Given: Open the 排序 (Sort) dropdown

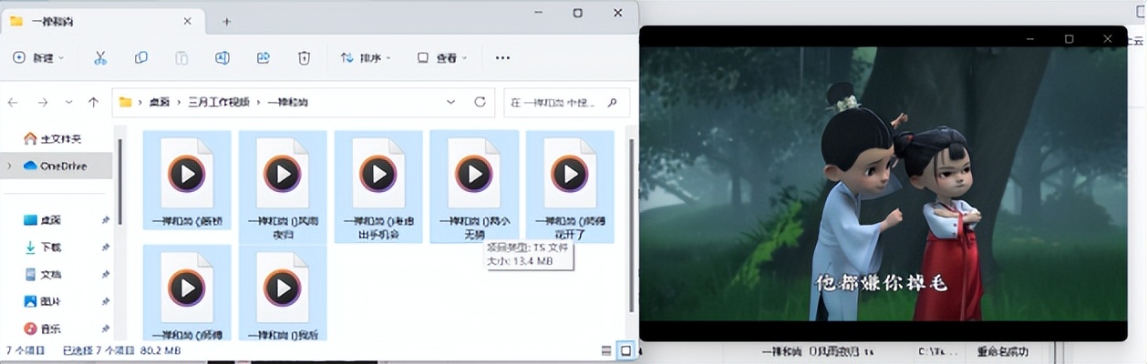Looking at the screenshot, I should (366, 57).
